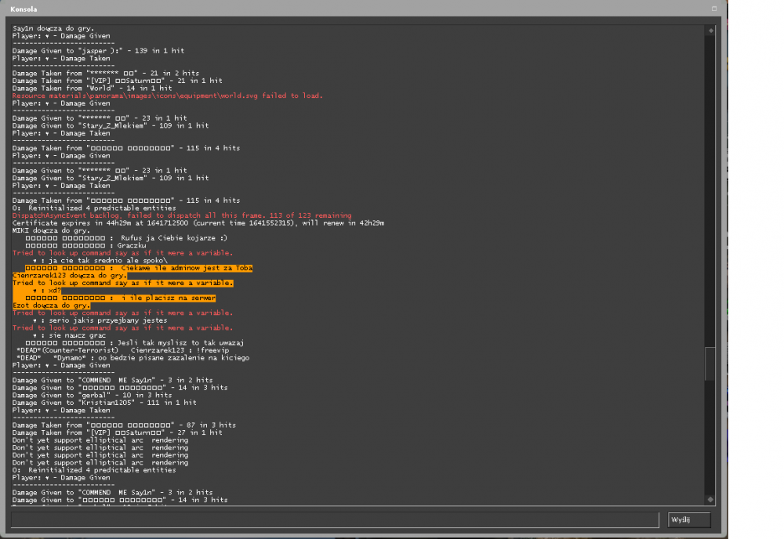
Task: Select the '87 in 3 hits' damage taken line
Action: coord(124,425)
